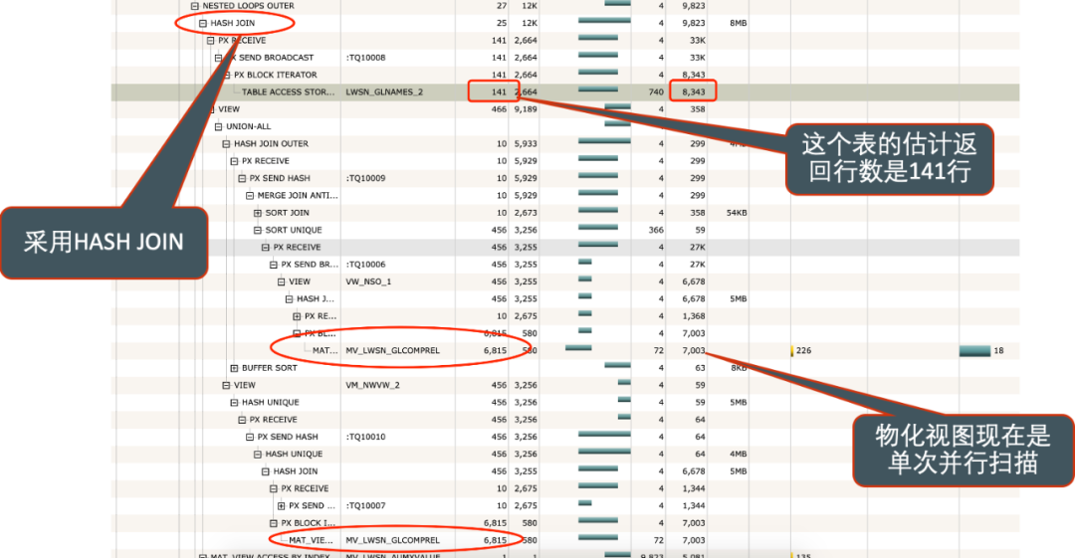Click the 226 IO requests value
Image resolution: width=1075 pixels, height=558 pixels.
coord(803,350)
